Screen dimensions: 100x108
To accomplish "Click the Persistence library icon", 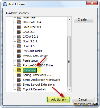I will pos(19,61).
